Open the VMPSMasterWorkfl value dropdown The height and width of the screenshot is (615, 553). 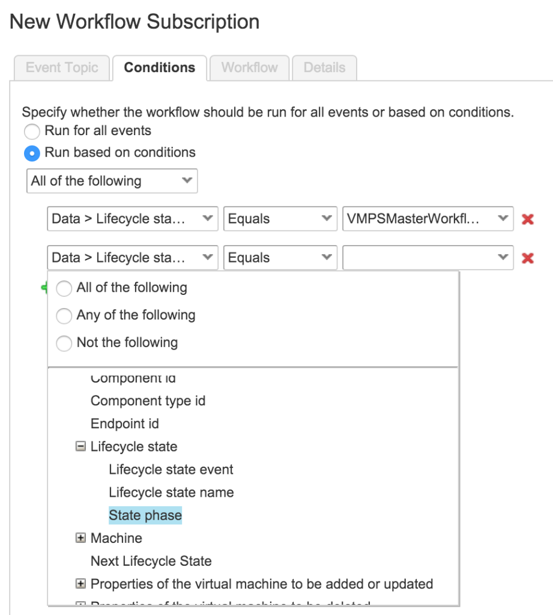(x=428, y=219)
